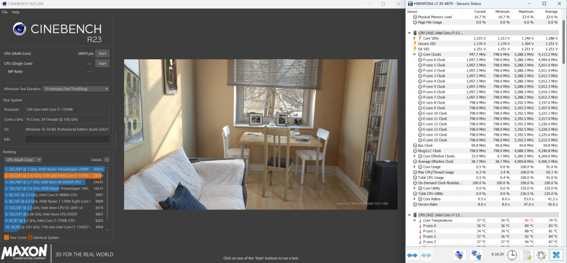
Task: Expand the Core VIDs tree item
Action: [x=414, y=38]
